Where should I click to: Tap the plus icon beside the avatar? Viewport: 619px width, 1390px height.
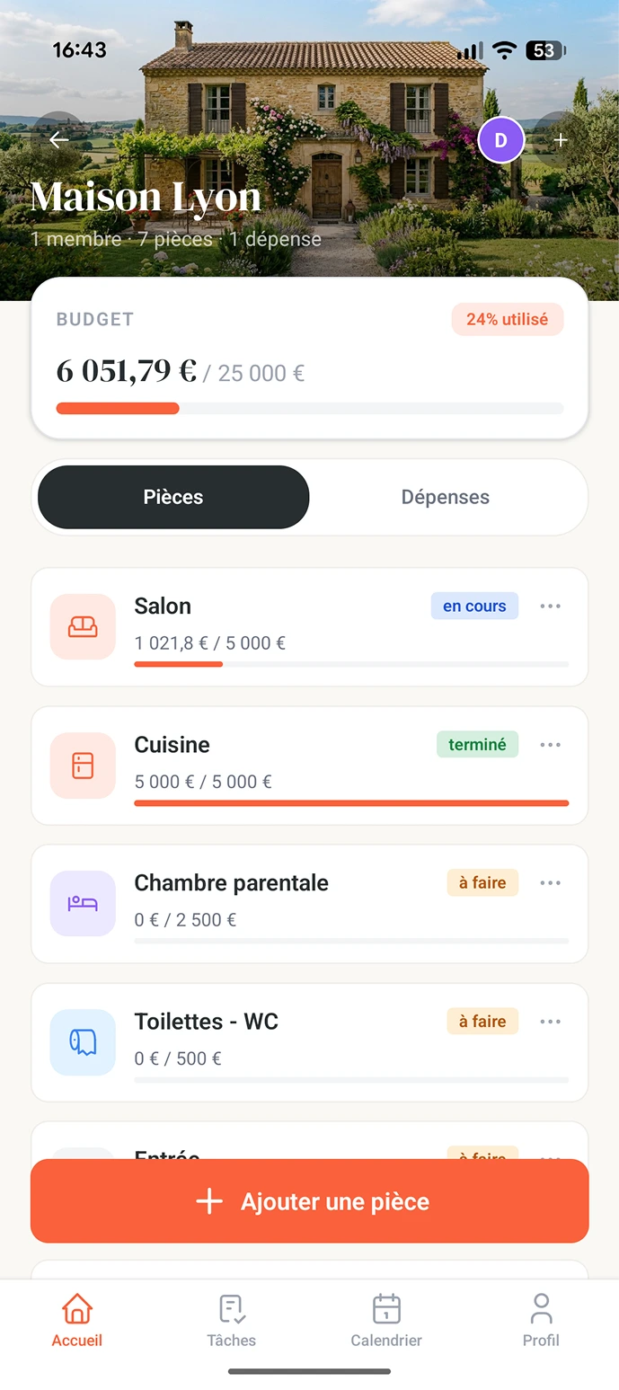[x=561, y=140]
